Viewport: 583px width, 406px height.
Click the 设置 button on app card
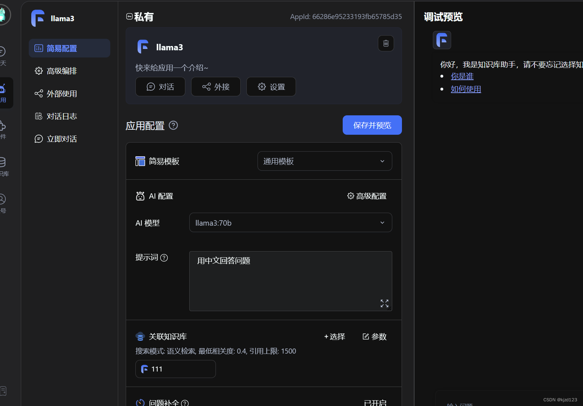click(271, 87)
